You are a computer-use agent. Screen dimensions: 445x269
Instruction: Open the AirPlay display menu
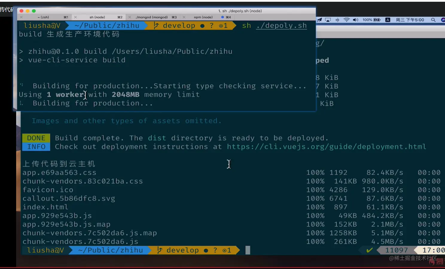(328, 20)
